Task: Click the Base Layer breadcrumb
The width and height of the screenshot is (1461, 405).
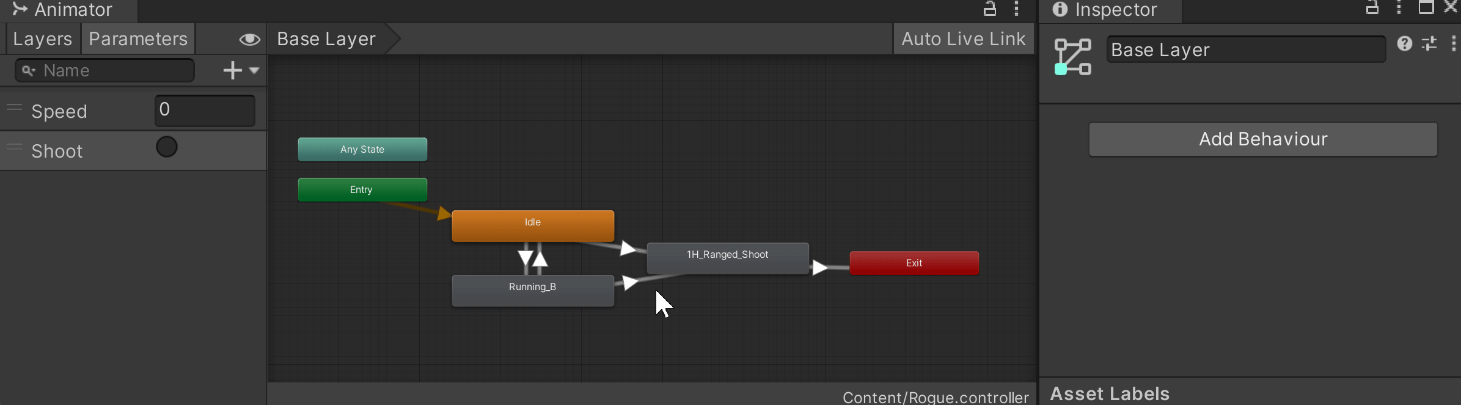Action: tap(326, 39)
